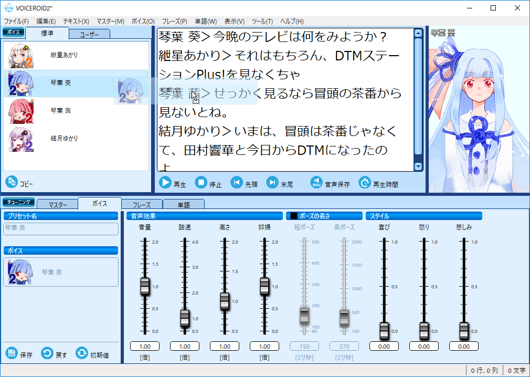Click the 抑揚 value field
Viewport: 530px width, 377px height.
click(264, 346)
